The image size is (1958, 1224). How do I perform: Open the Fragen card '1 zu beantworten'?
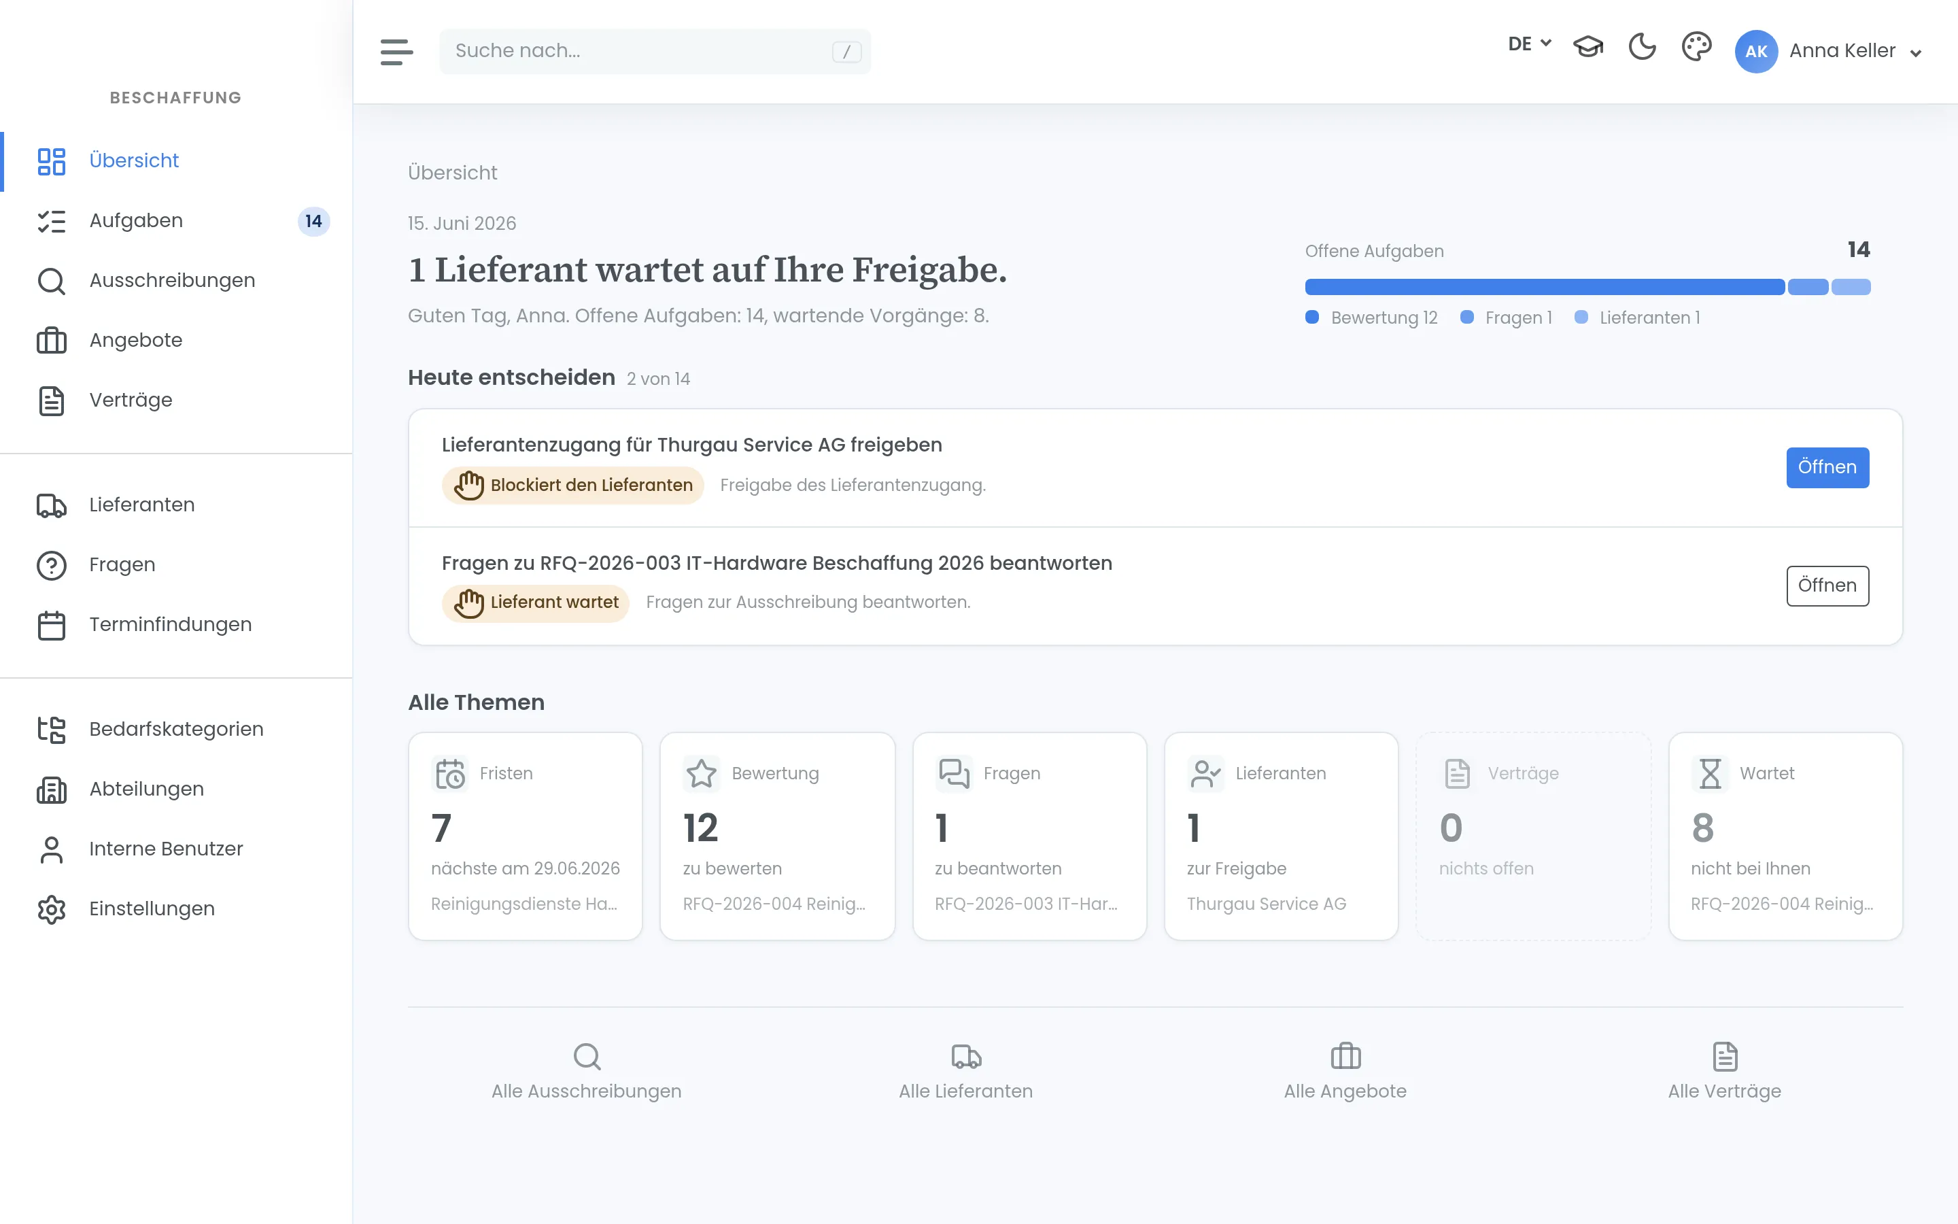[1029, 836]
